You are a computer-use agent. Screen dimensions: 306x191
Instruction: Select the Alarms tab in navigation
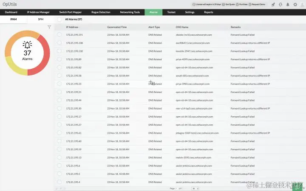pyautogui.click(x=153, y=12)
